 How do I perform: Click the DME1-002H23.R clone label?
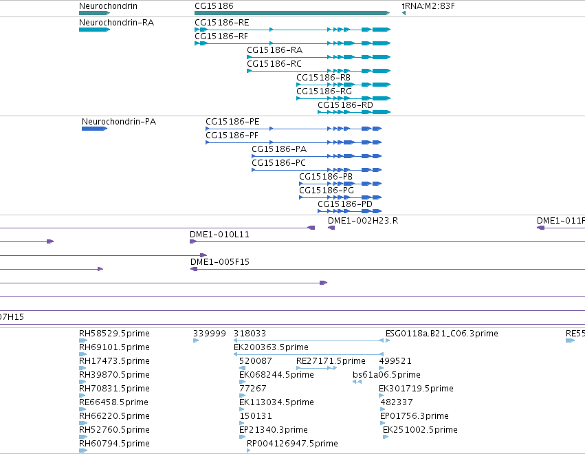click(x=363, y=221)
